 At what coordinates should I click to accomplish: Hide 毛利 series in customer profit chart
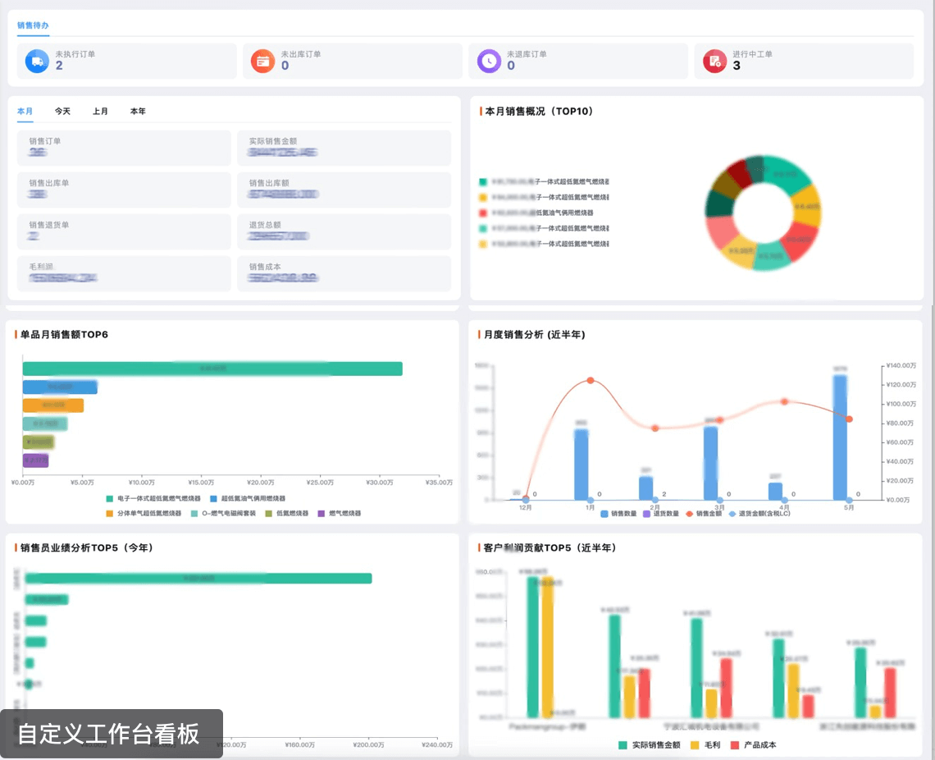[695, 745]
